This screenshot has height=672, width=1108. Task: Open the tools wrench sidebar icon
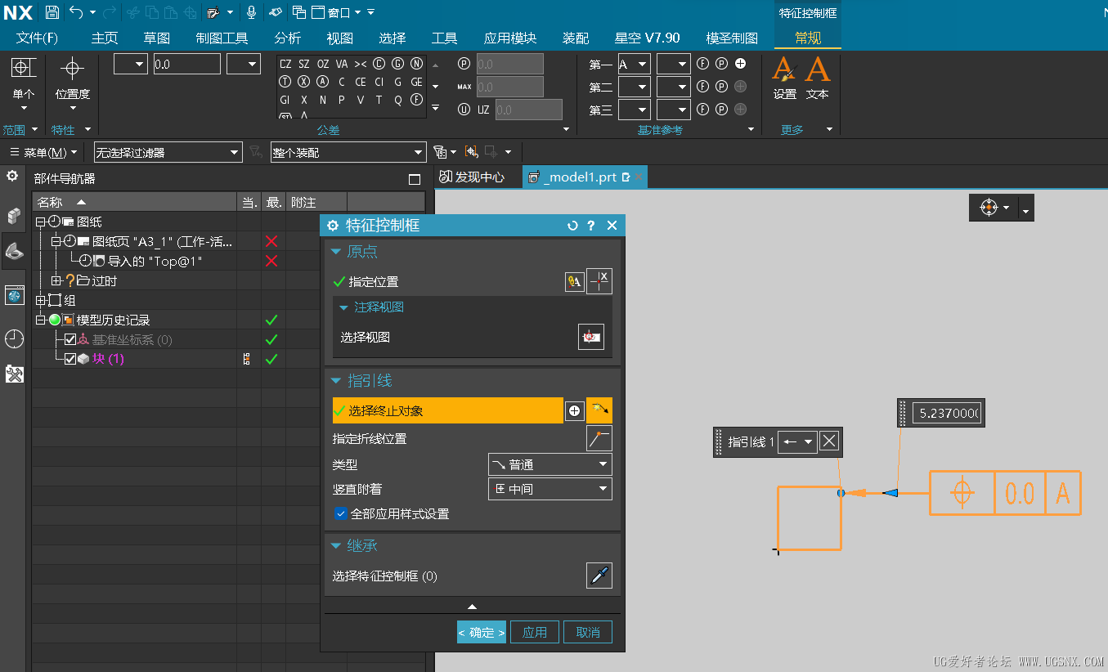(x=14, y=374)
